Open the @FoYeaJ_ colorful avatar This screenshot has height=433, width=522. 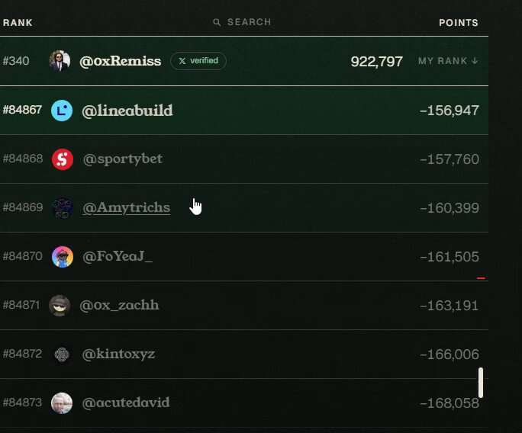(x=63, y=257)
